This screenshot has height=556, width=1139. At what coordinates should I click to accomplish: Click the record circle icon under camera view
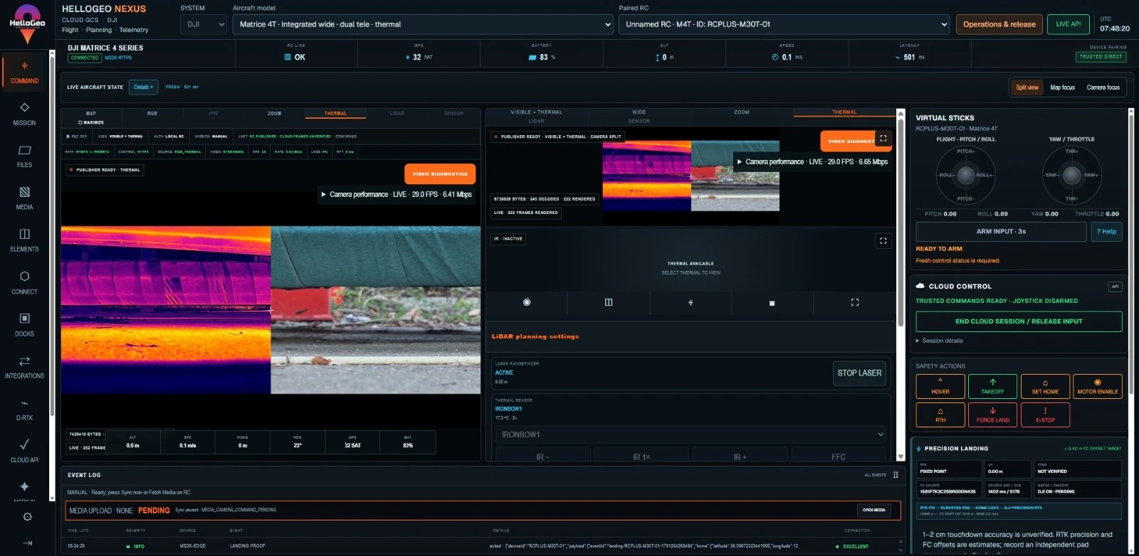(x=527, y=302)
